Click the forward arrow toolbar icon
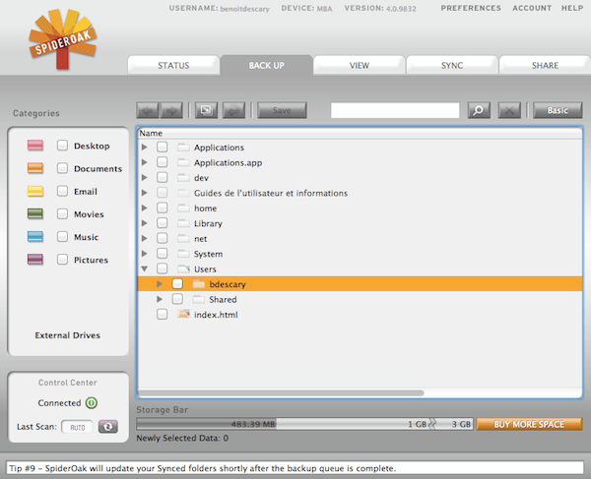 167,110
